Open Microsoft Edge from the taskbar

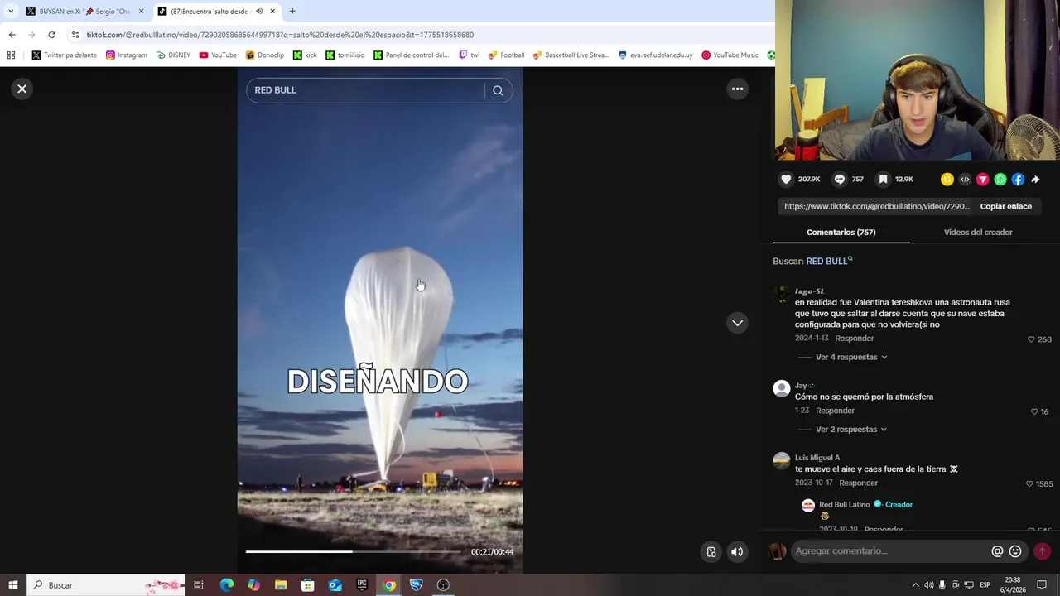[x=226, y=585]
